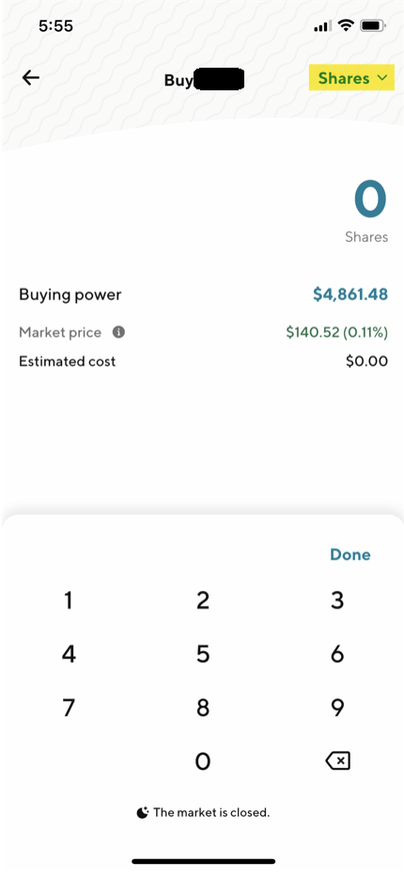
Task: Tap the battery icon in status bar
Action: click(x=373, y=25)
